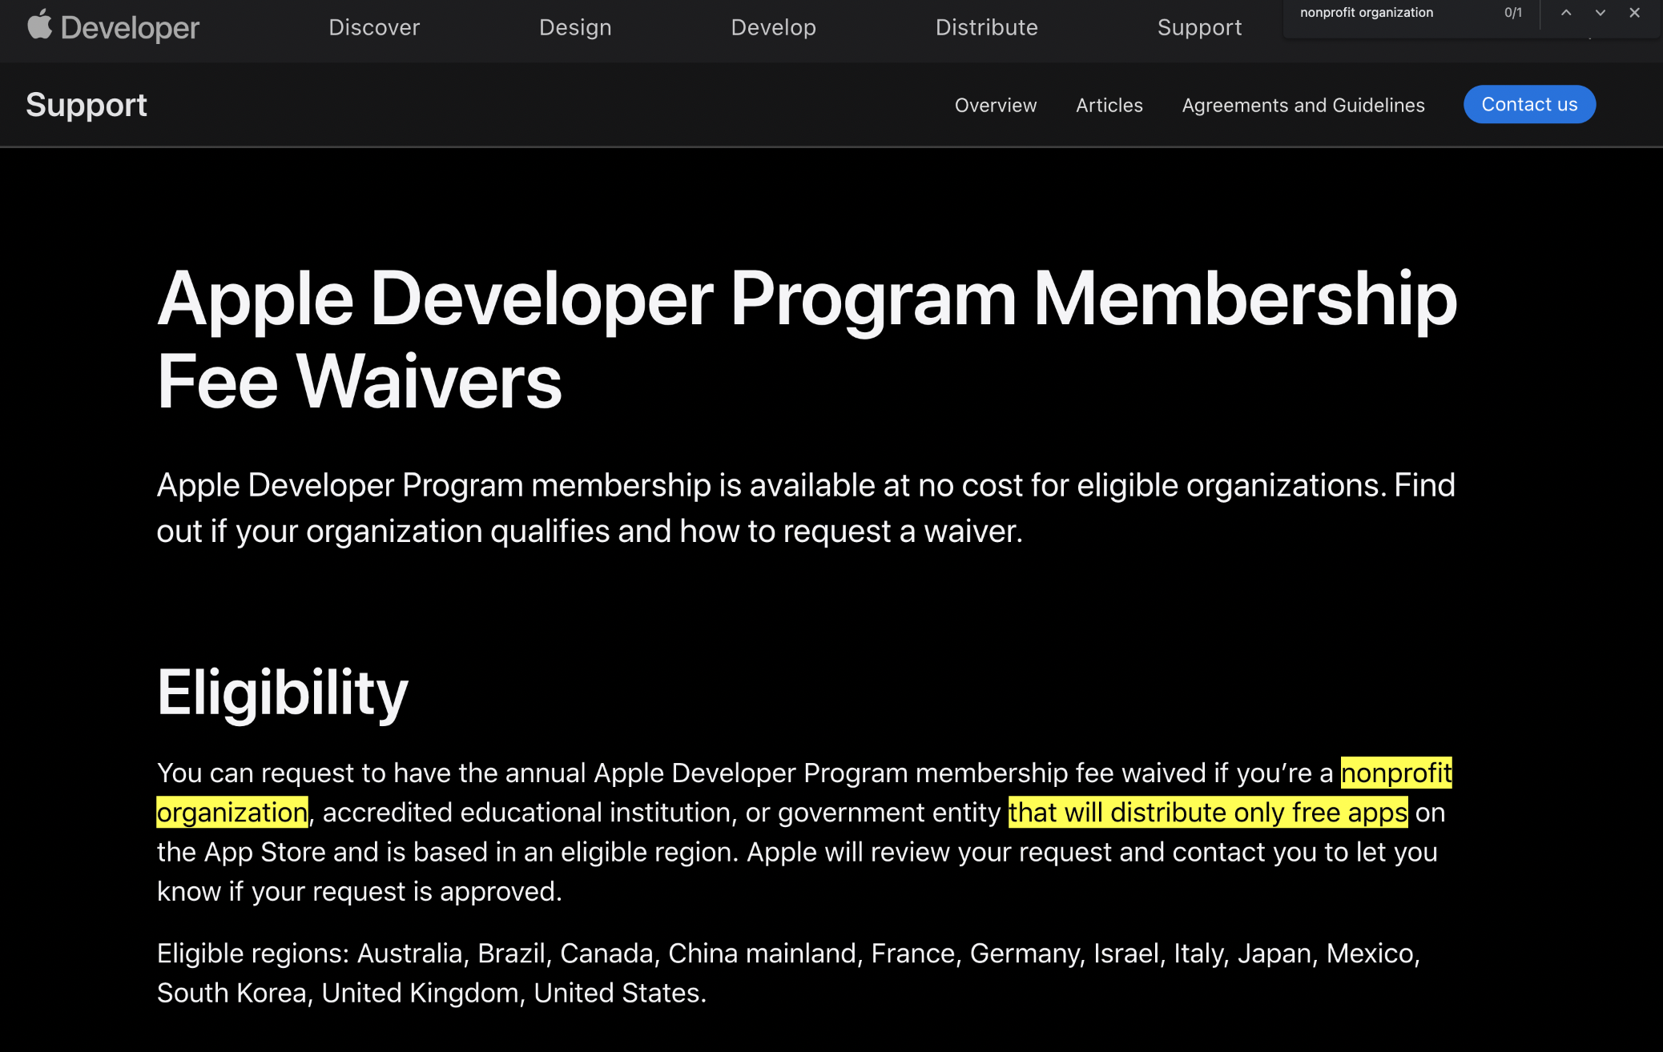Open Agreements and Guidelines
Viewport: 1663px width, 1052px height.
tap(1303, 105)
